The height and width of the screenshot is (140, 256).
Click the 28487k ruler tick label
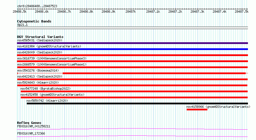[131, 12]
